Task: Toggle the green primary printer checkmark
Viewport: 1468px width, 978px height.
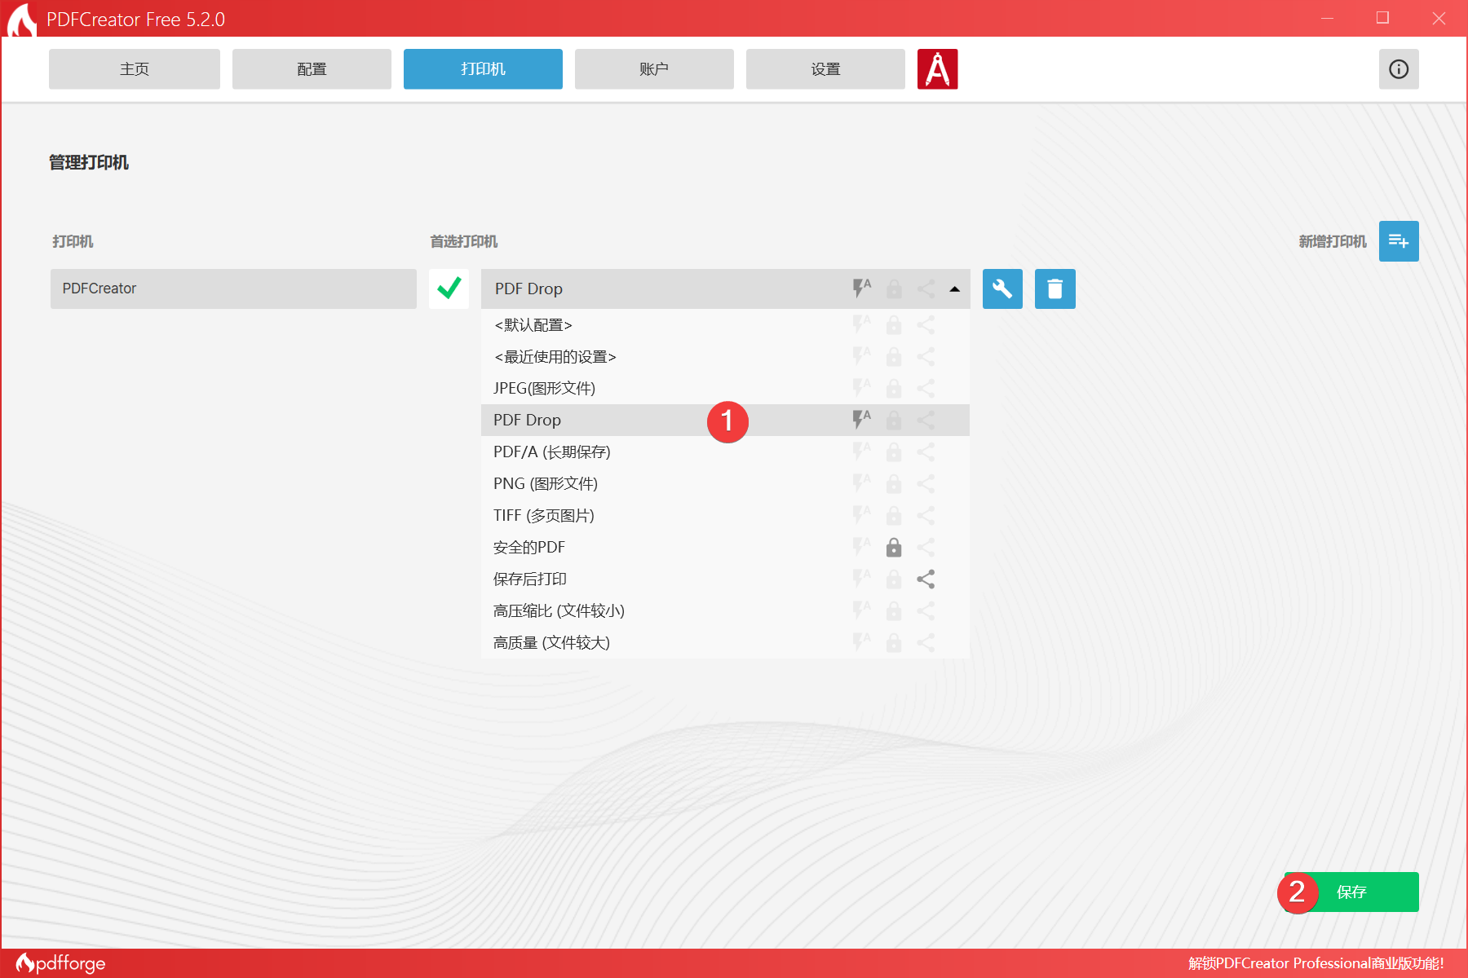Action: (449, 289)
